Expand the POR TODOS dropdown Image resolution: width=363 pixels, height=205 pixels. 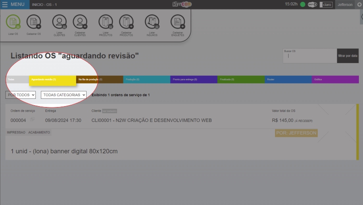click(20, 95)
